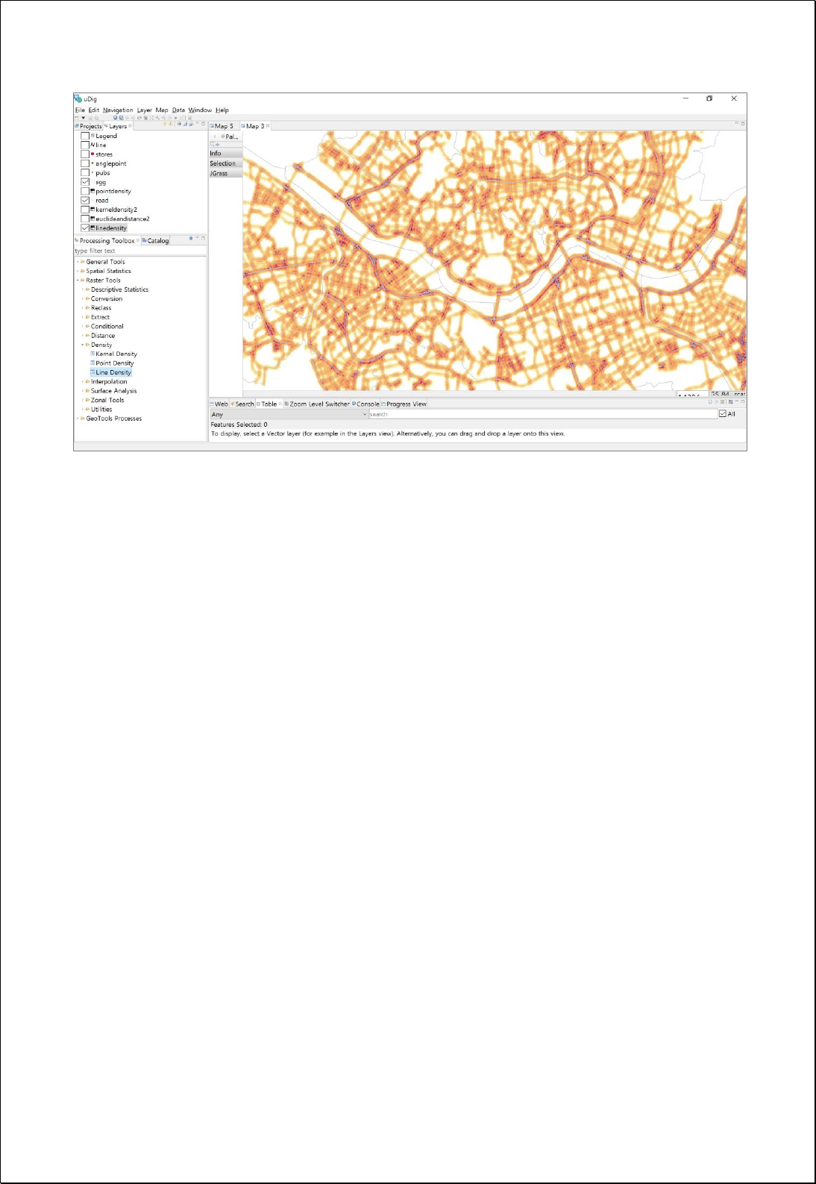
Task: Click the red dot icon of stores layer
Action: (92, 154)
